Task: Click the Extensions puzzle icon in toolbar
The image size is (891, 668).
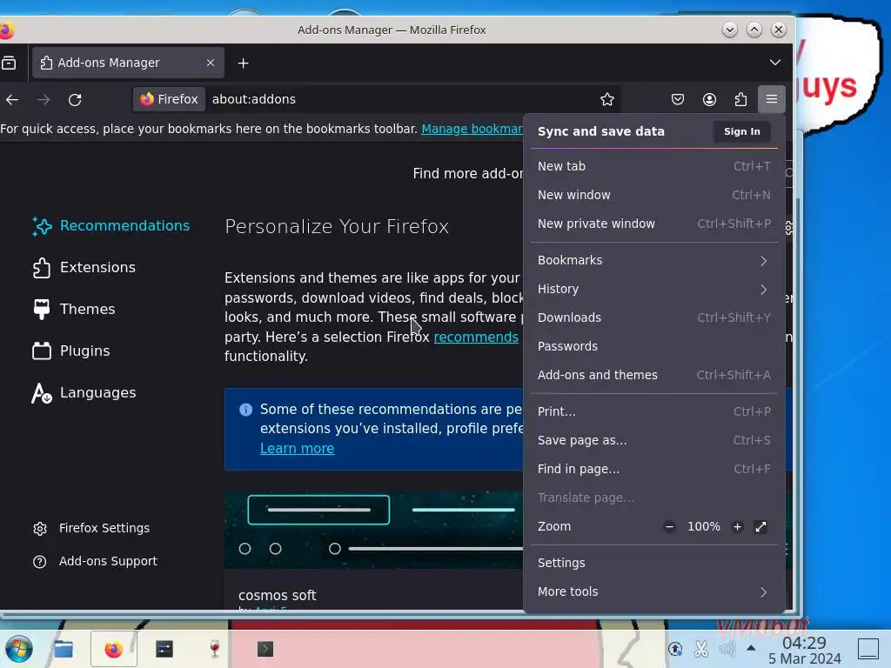Action: pos(740,99)
